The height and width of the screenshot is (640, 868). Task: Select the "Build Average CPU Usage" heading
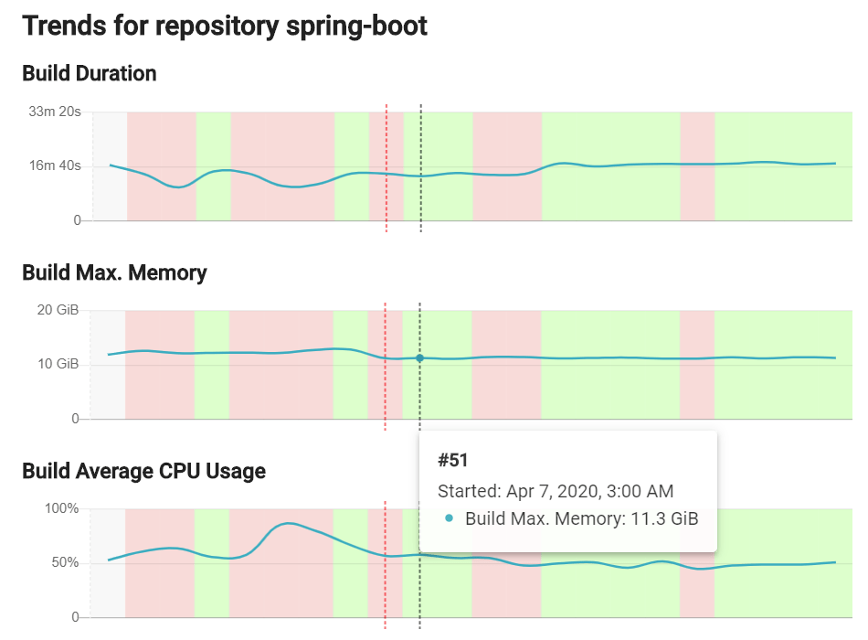click(x=143, y=472)
